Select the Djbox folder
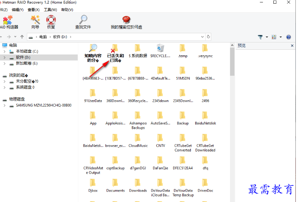This screenshot has width=297, height=202. tap(93, 186)
